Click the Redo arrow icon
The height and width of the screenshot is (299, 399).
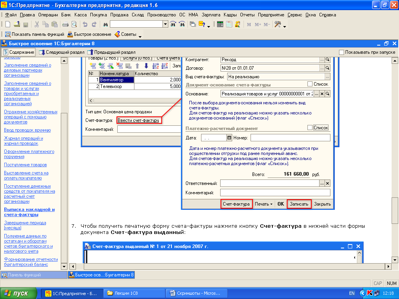point(94,25)
